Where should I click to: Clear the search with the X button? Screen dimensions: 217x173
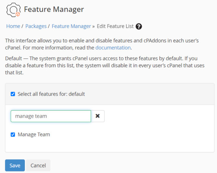pyautogui.click(x=97, y=116)
